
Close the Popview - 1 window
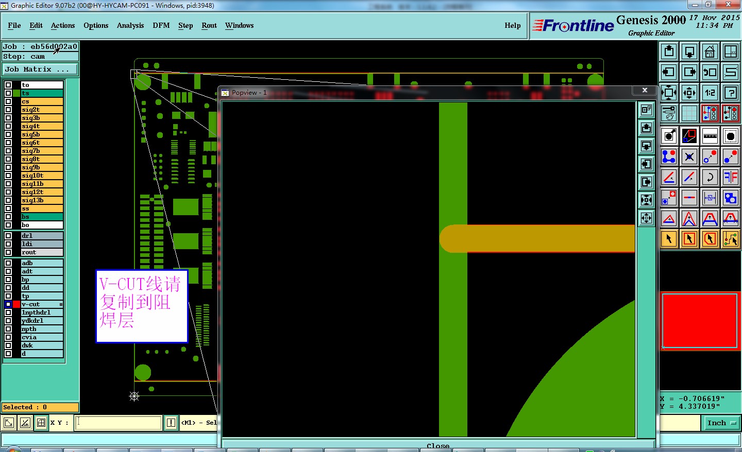(x=645, y=91)
